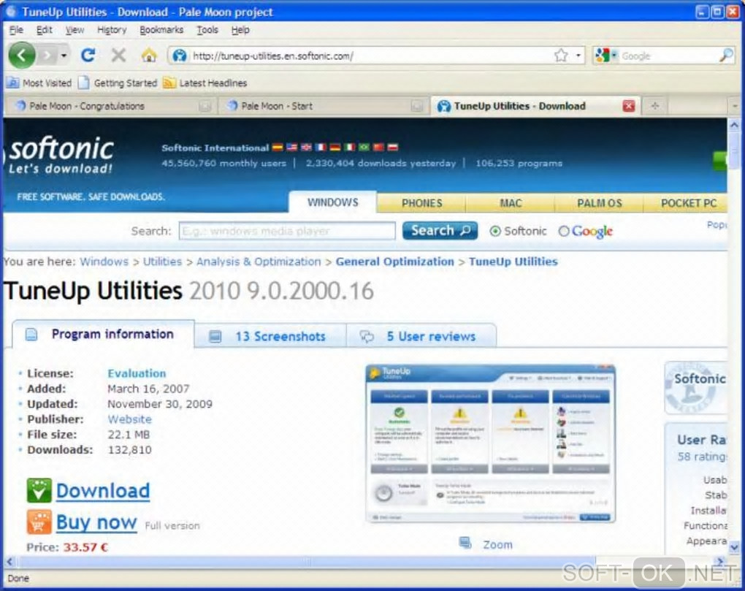745x591 pixels.
Task: Select the Google search radio button
Action: (564, 232)
